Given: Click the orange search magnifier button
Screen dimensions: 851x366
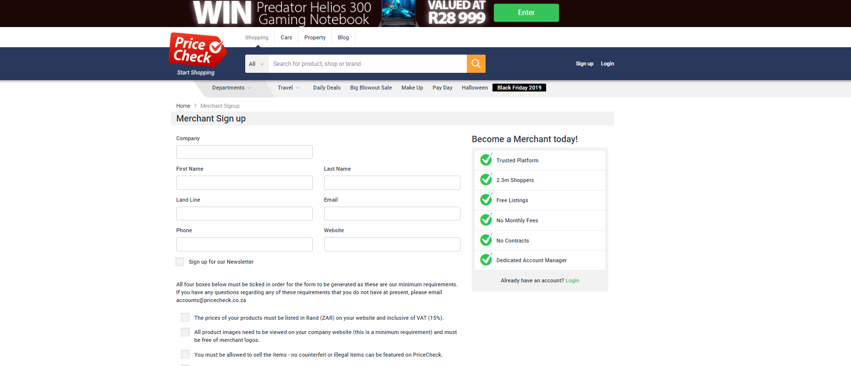Looking at the screenshot, I should pos(476,63).
